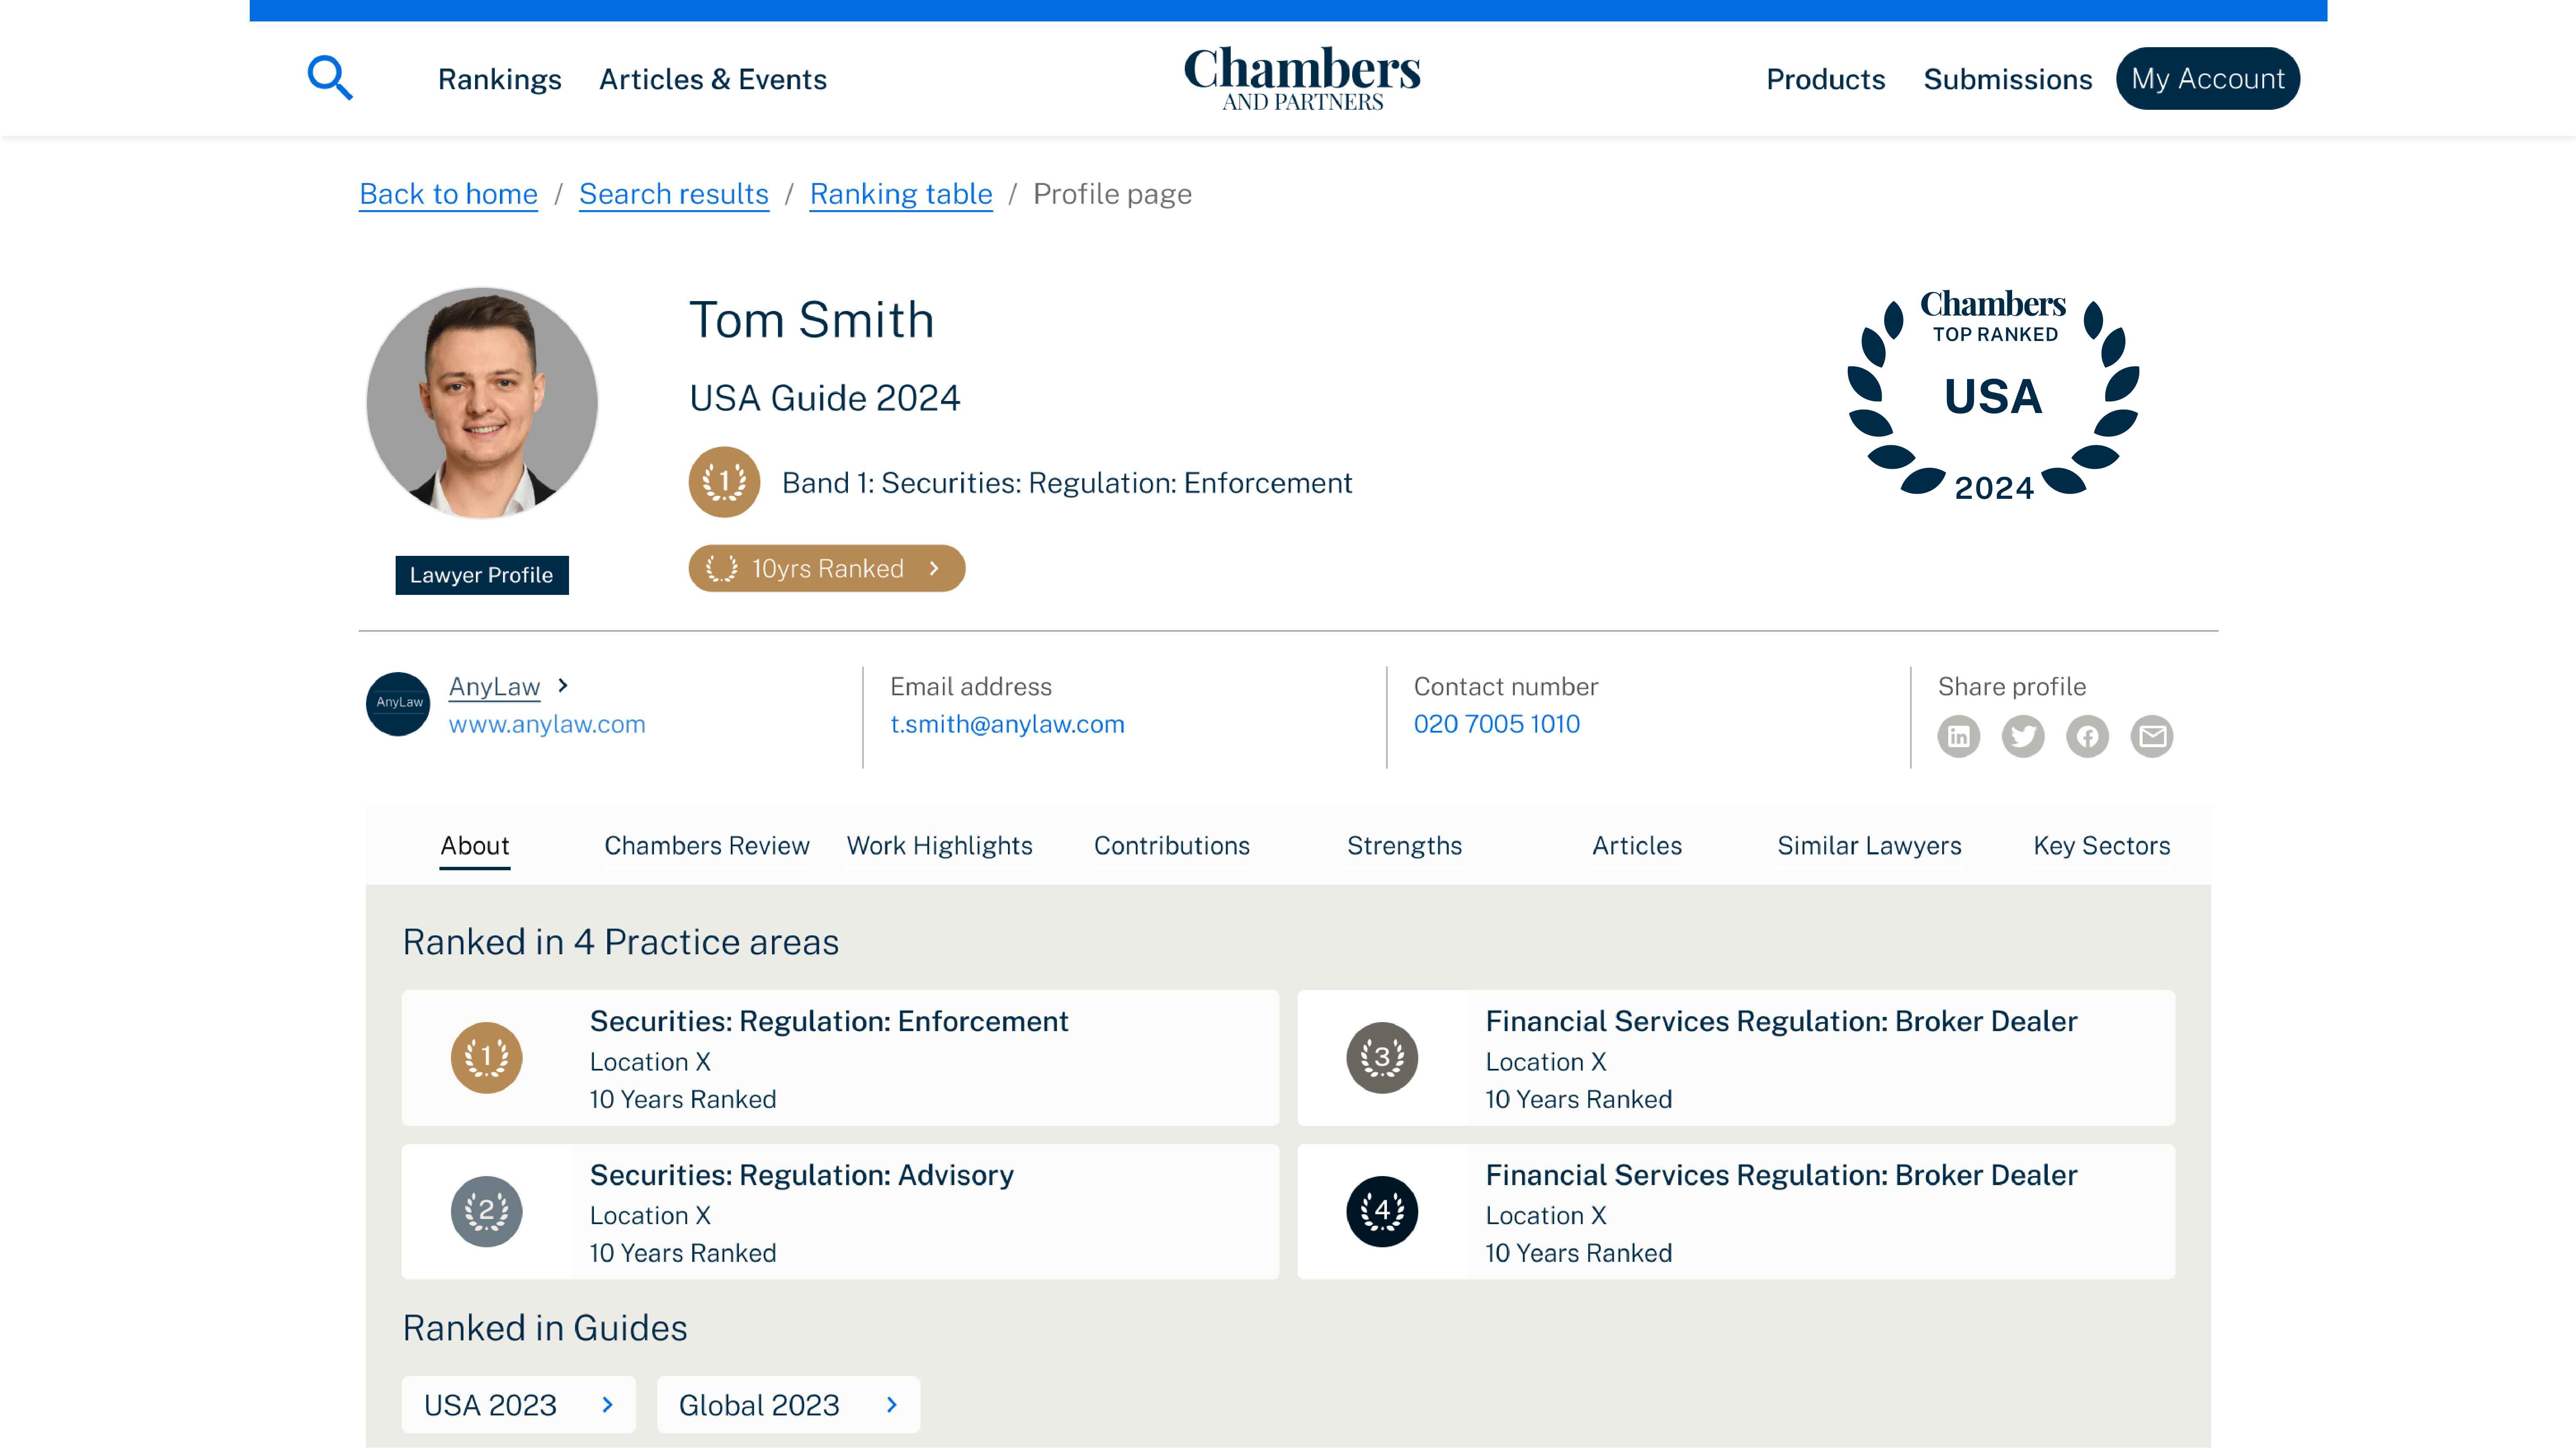Click Band 2 medal in Securities Advisory card
The image size is (2576, 1448).
487,1211
